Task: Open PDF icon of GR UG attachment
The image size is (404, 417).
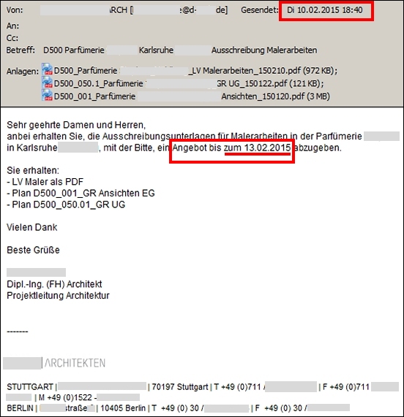Action: tap(47, 83)
